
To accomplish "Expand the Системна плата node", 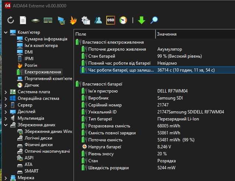I will click(x=6, y=92).
